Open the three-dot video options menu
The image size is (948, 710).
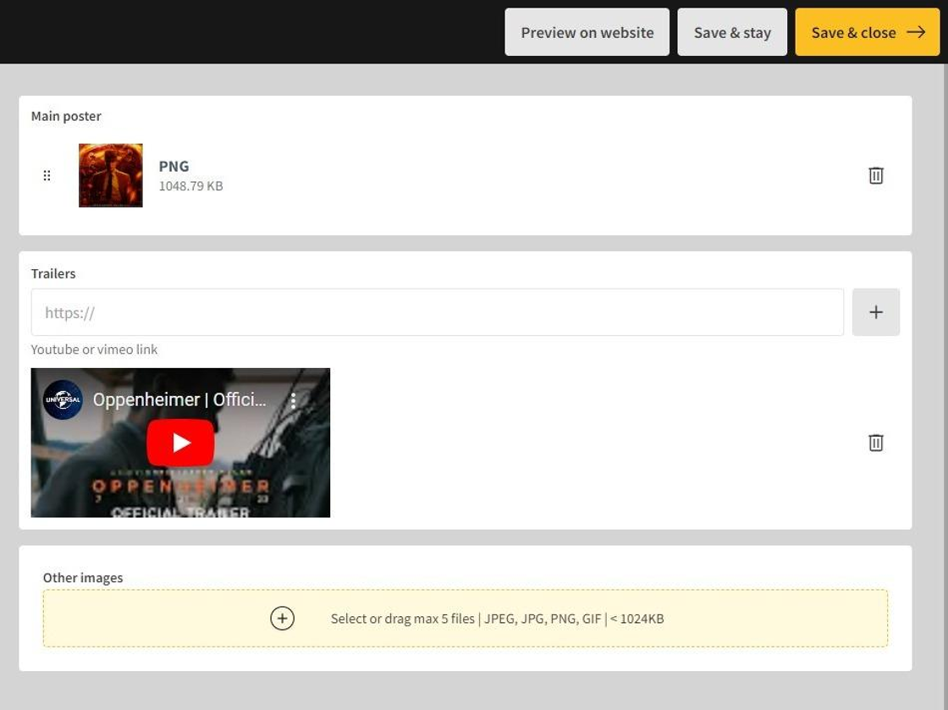(x=294, y=400)
